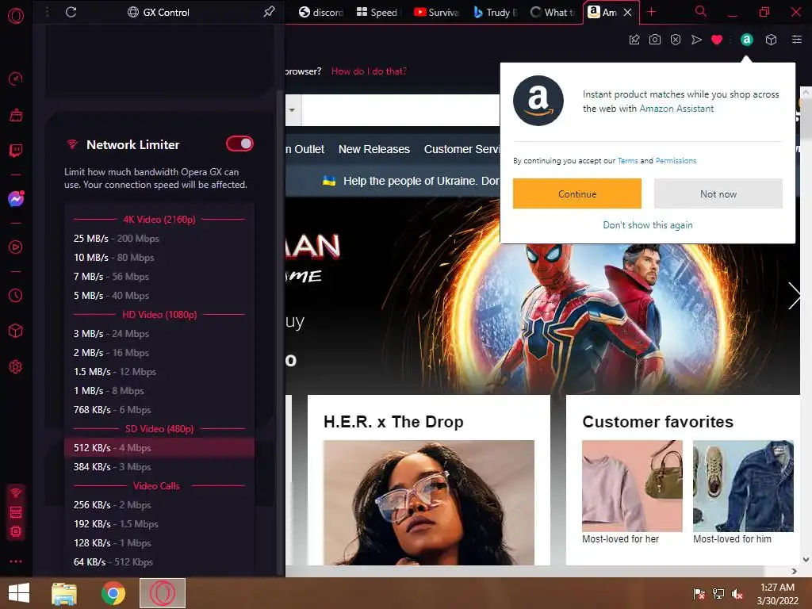Open Messenger icon in sidebar
The image size is (812, 609).
pos(16,199)
